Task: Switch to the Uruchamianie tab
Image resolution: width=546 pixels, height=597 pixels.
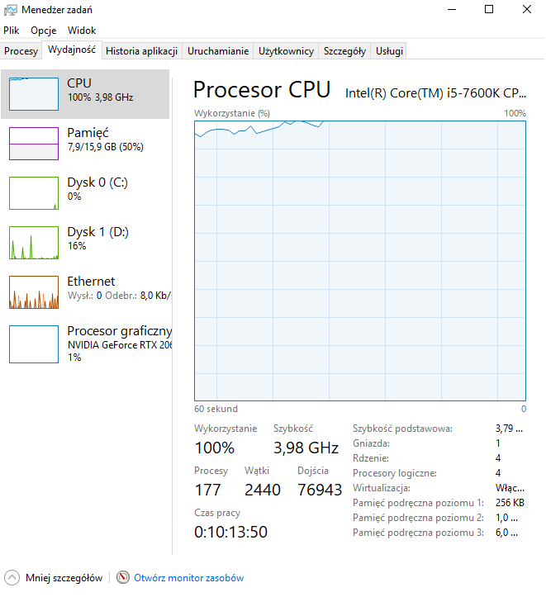Action: coord(218,51)
